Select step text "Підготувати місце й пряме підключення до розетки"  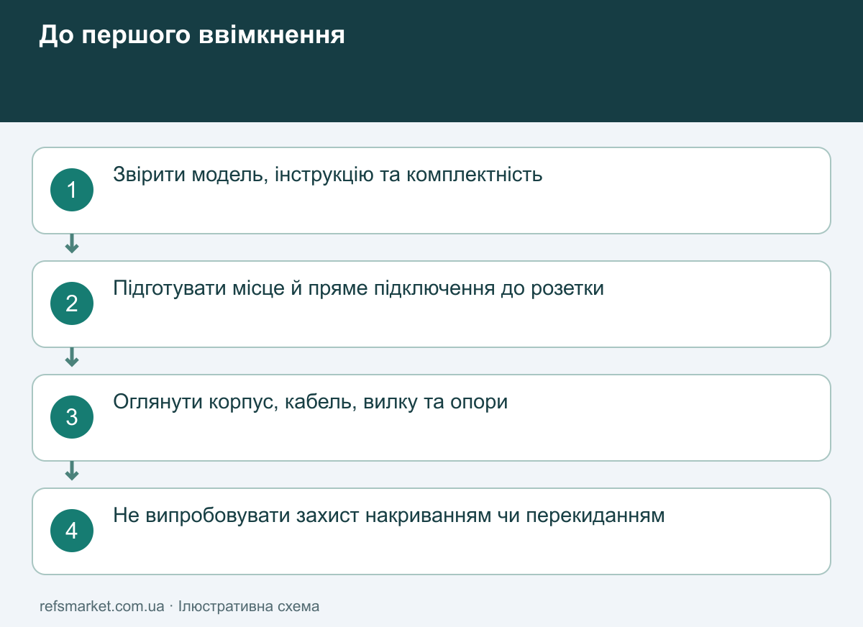point(359,288)
